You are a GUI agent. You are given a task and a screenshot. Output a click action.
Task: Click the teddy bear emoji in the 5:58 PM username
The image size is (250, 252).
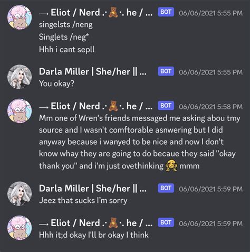[x=113, y=106]
